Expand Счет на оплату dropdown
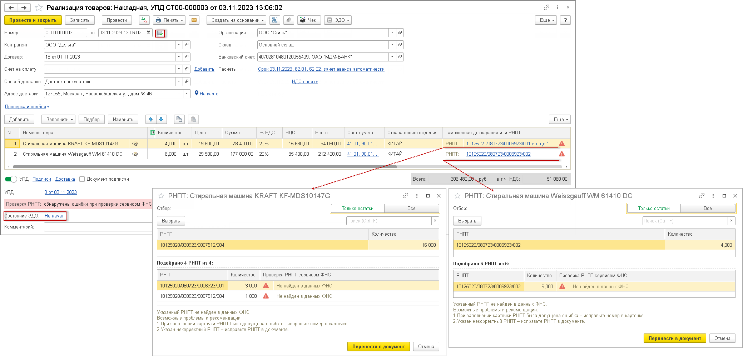This screenshot has width=743, height=356. pyautogui.click(x=179, y=69)
